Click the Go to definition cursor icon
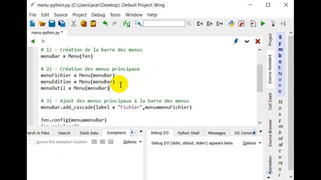 click(x=138, y=23)
